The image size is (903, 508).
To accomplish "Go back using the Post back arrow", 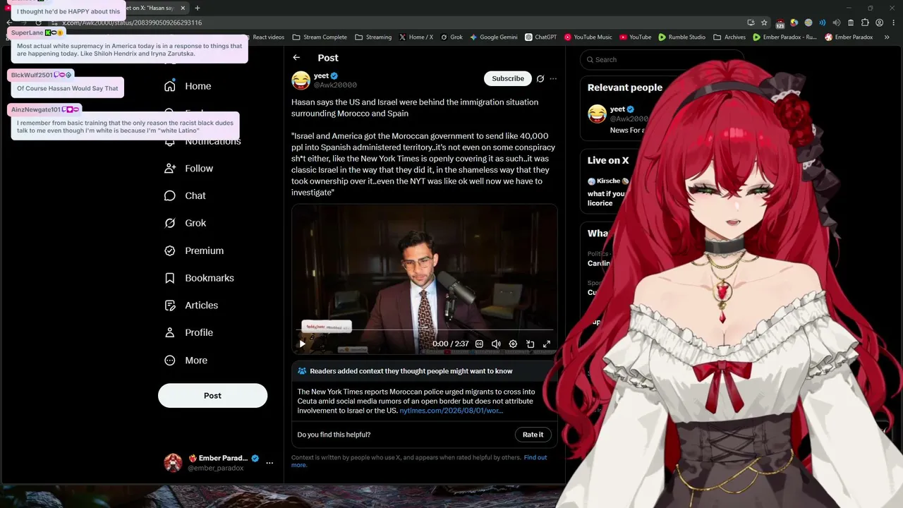I will pos(296,58).
